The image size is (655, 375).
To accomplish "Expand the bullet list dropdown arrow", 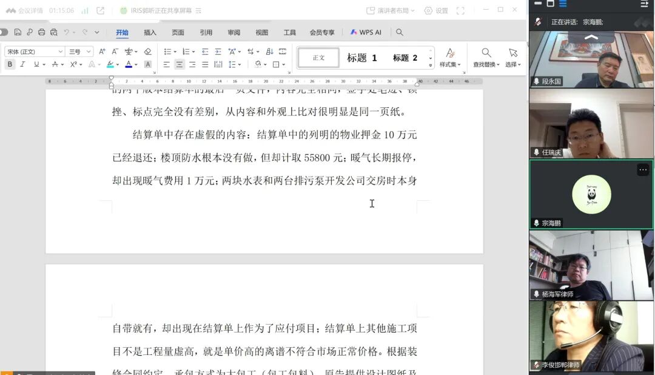I will point(175,52).
